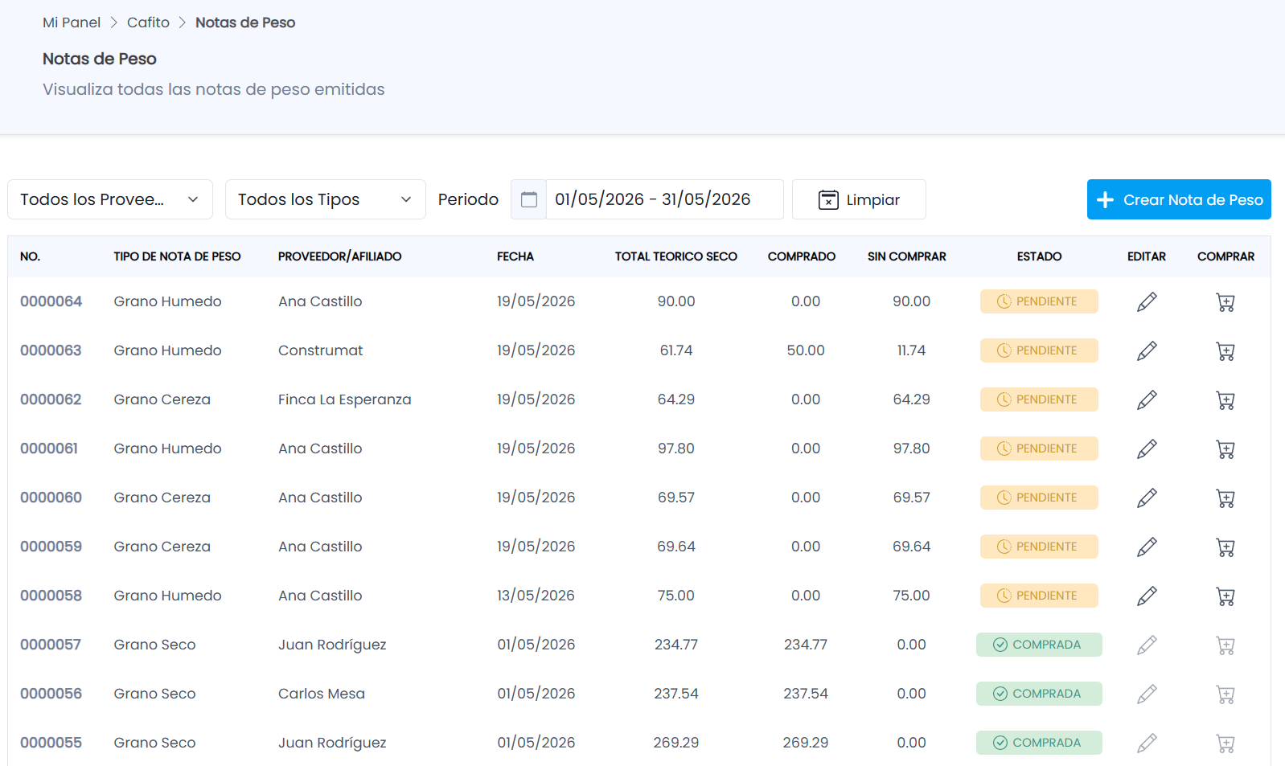The image size is (1285, 766).
Task: Navigate to the Cafito breadcrumb
Action: (148, 23)
